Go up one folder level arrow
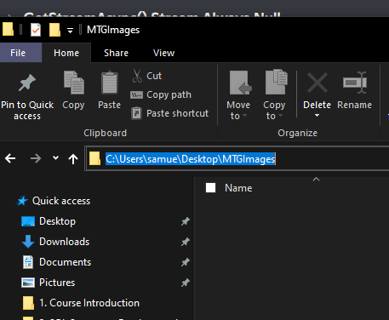This screenshot has height=320, width=389. [x=73, y=159]
